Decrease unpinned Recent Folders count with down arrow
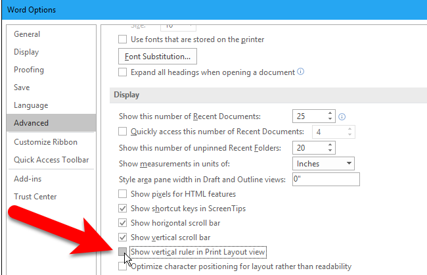Image resolution: width=427 pixels, height=275 pixels. (330, 151)
